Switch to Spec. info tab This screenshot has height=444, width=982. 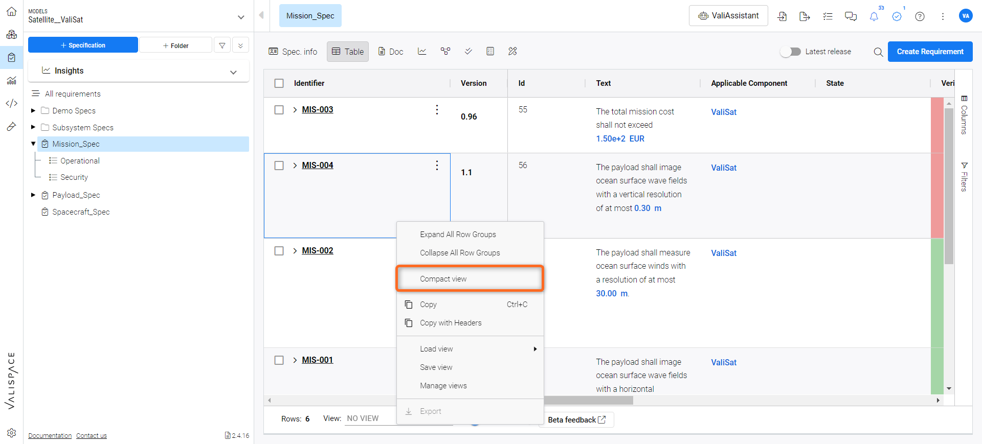293,52
